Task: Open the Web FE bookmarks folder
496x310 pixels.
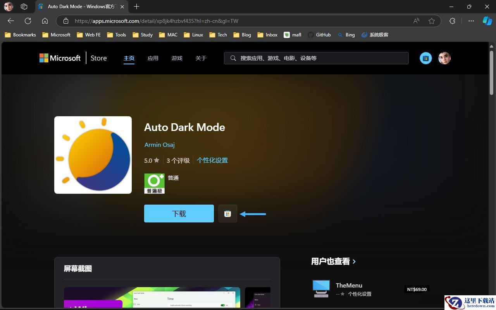Action: pyautogui.click(x=89, y=35)
